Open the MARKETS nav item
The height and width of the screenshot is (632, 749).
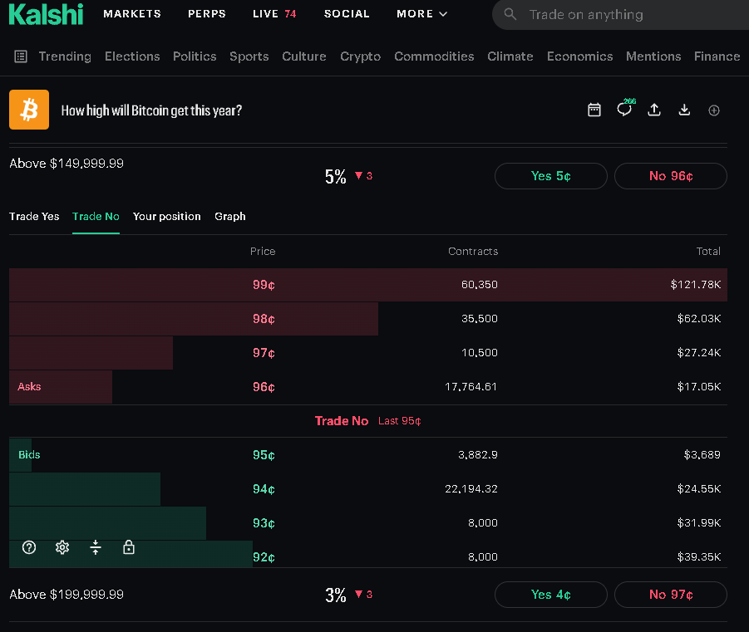[132, 14]
